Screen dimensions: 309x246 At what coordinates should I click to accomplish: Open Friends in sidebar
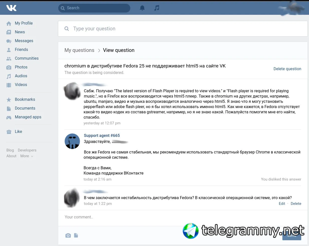tap(21, 49)
